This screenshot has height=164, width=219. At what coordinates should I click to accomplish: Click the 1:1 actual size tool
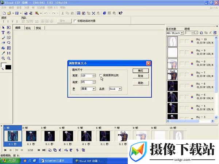point(9,53)
